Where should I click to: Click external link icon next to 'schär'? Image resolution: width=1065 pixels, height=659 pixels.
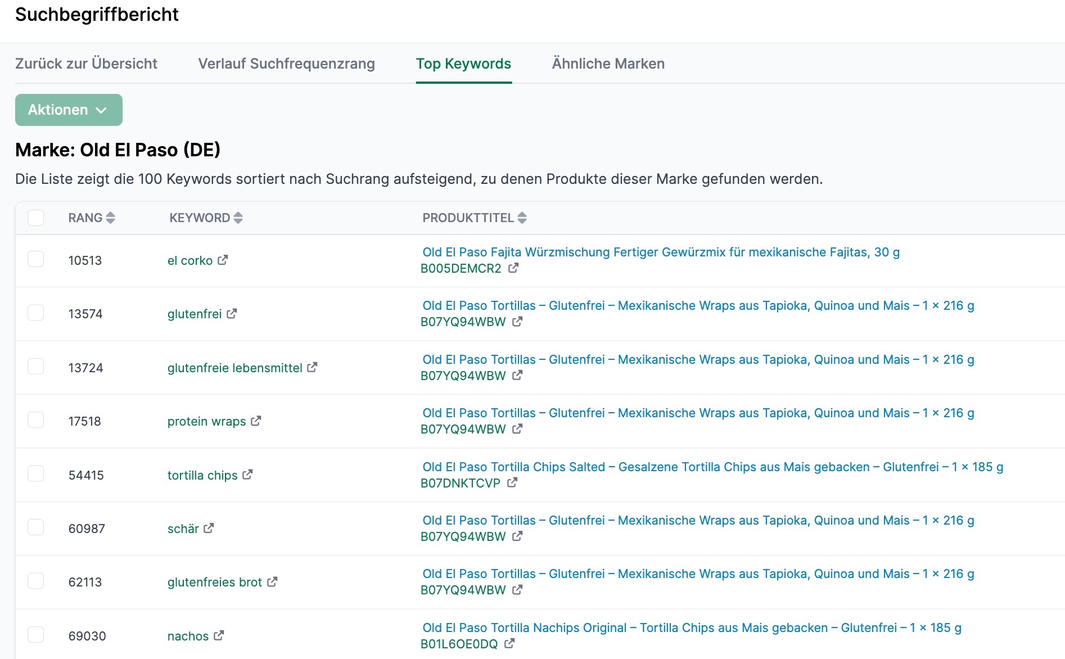point(209,528)
